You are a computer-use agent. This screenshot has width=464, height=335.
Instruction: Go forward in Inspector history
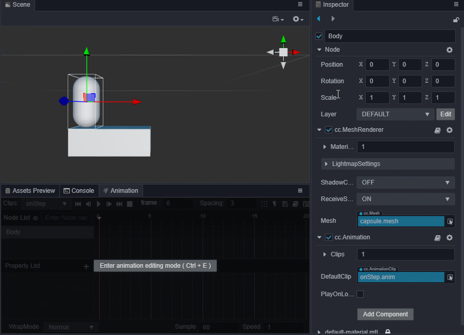click(x=333, y=19)
